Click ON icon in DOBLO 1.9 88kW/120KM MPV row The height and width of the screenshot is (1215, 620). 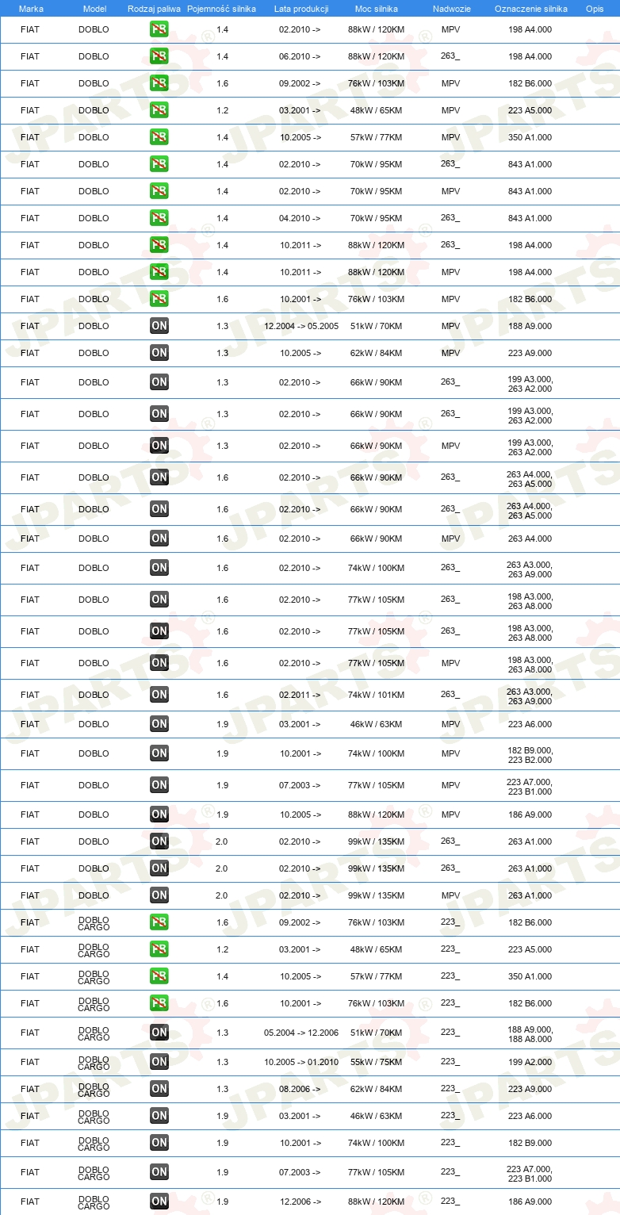(x=159, y=814)
